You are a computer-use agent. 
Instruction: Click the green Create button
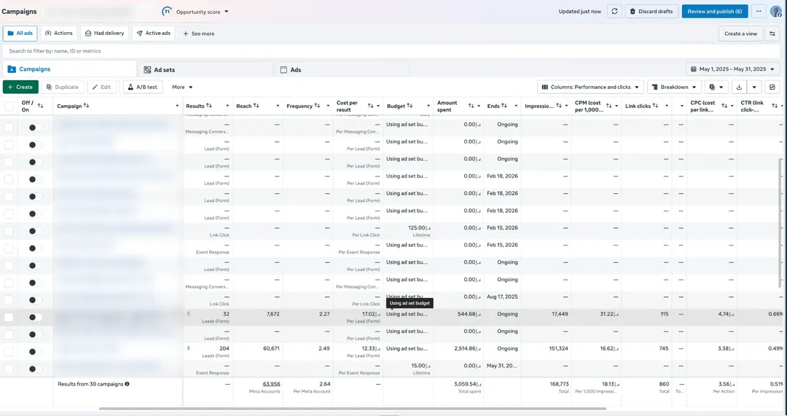[x=20, y=87]
